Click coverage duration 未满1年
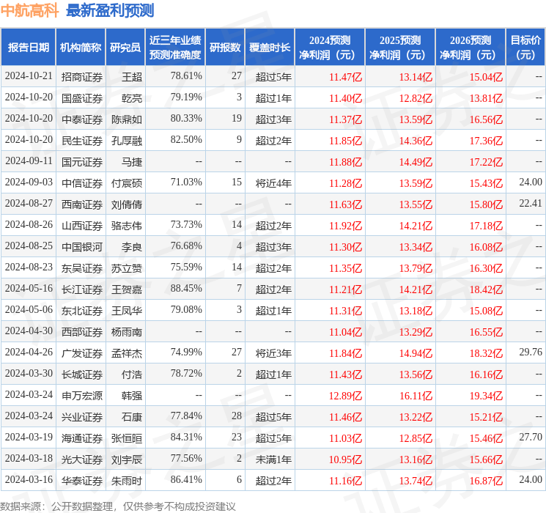The image size is (546, 513). pyautogui.click(x=273, y=460)
